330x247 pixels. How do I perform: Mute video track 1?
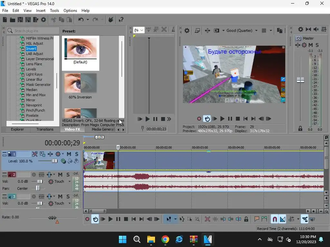(x=69, y=154)
